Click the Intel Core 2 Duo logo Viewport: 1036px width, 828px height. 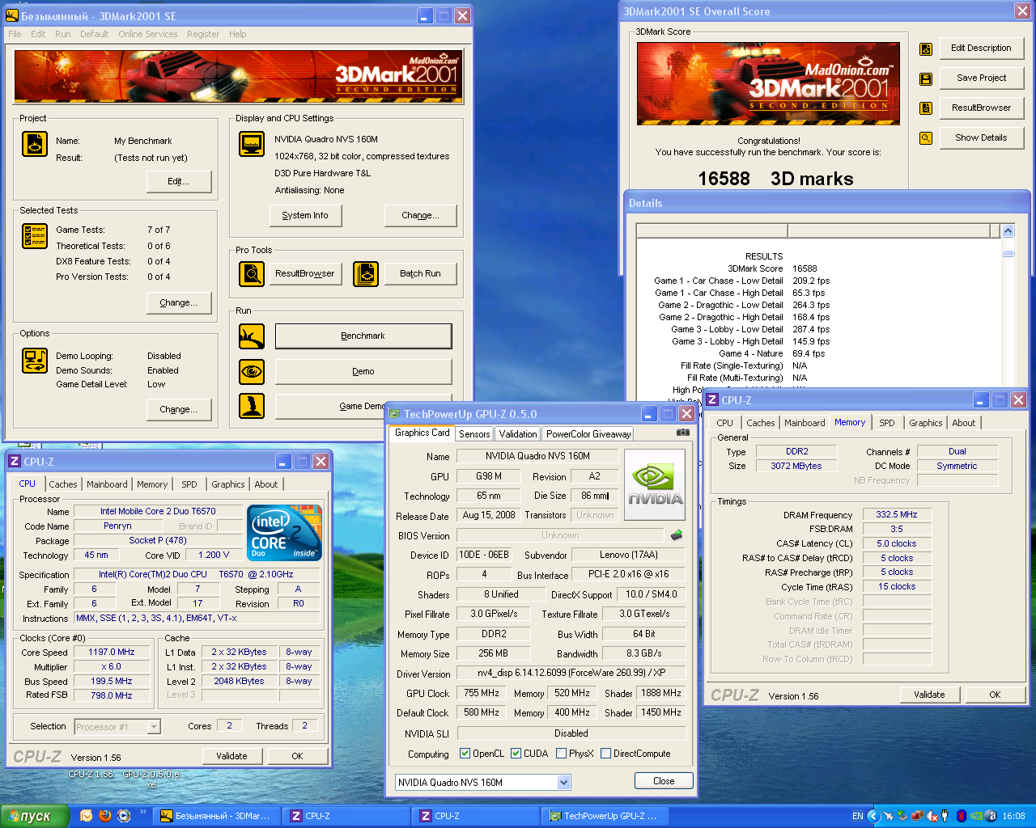(285, 532)
